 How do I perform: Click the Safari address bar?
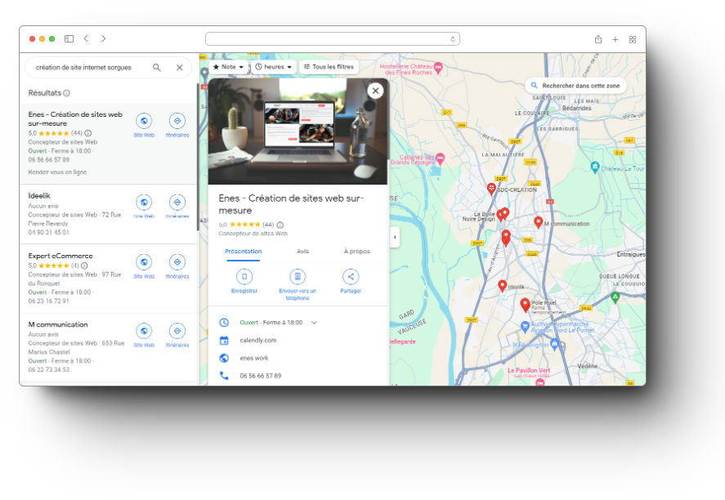pos(333,39)
